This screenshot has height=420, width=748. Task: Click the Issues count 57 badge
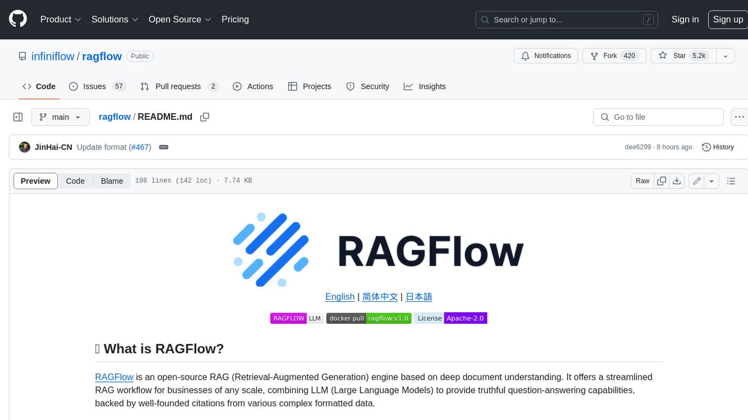pyautogui.click(x=118, y=86)
